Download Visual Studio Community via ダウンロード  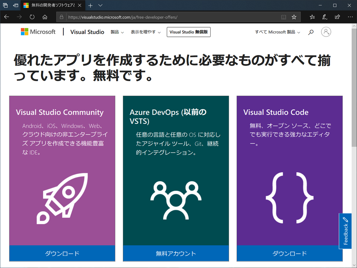tap(62, 253)
